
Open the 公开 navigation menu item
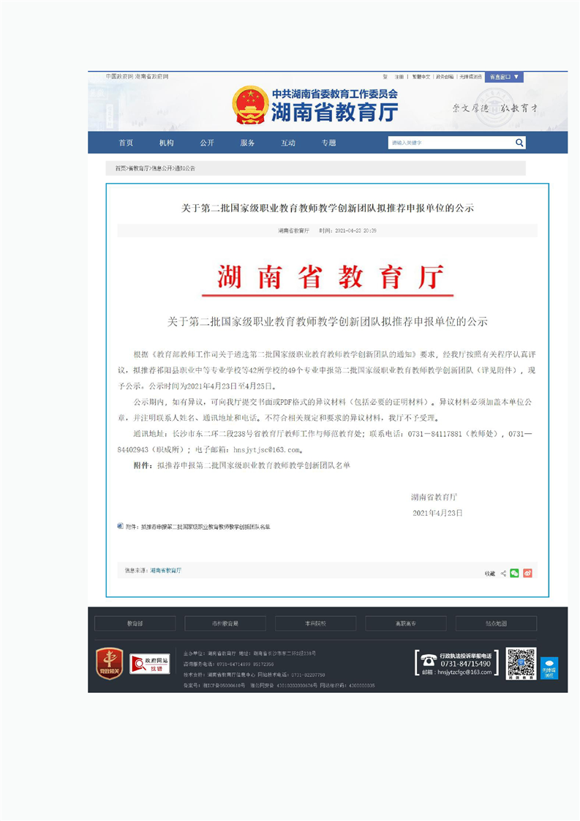click(207, 143)
